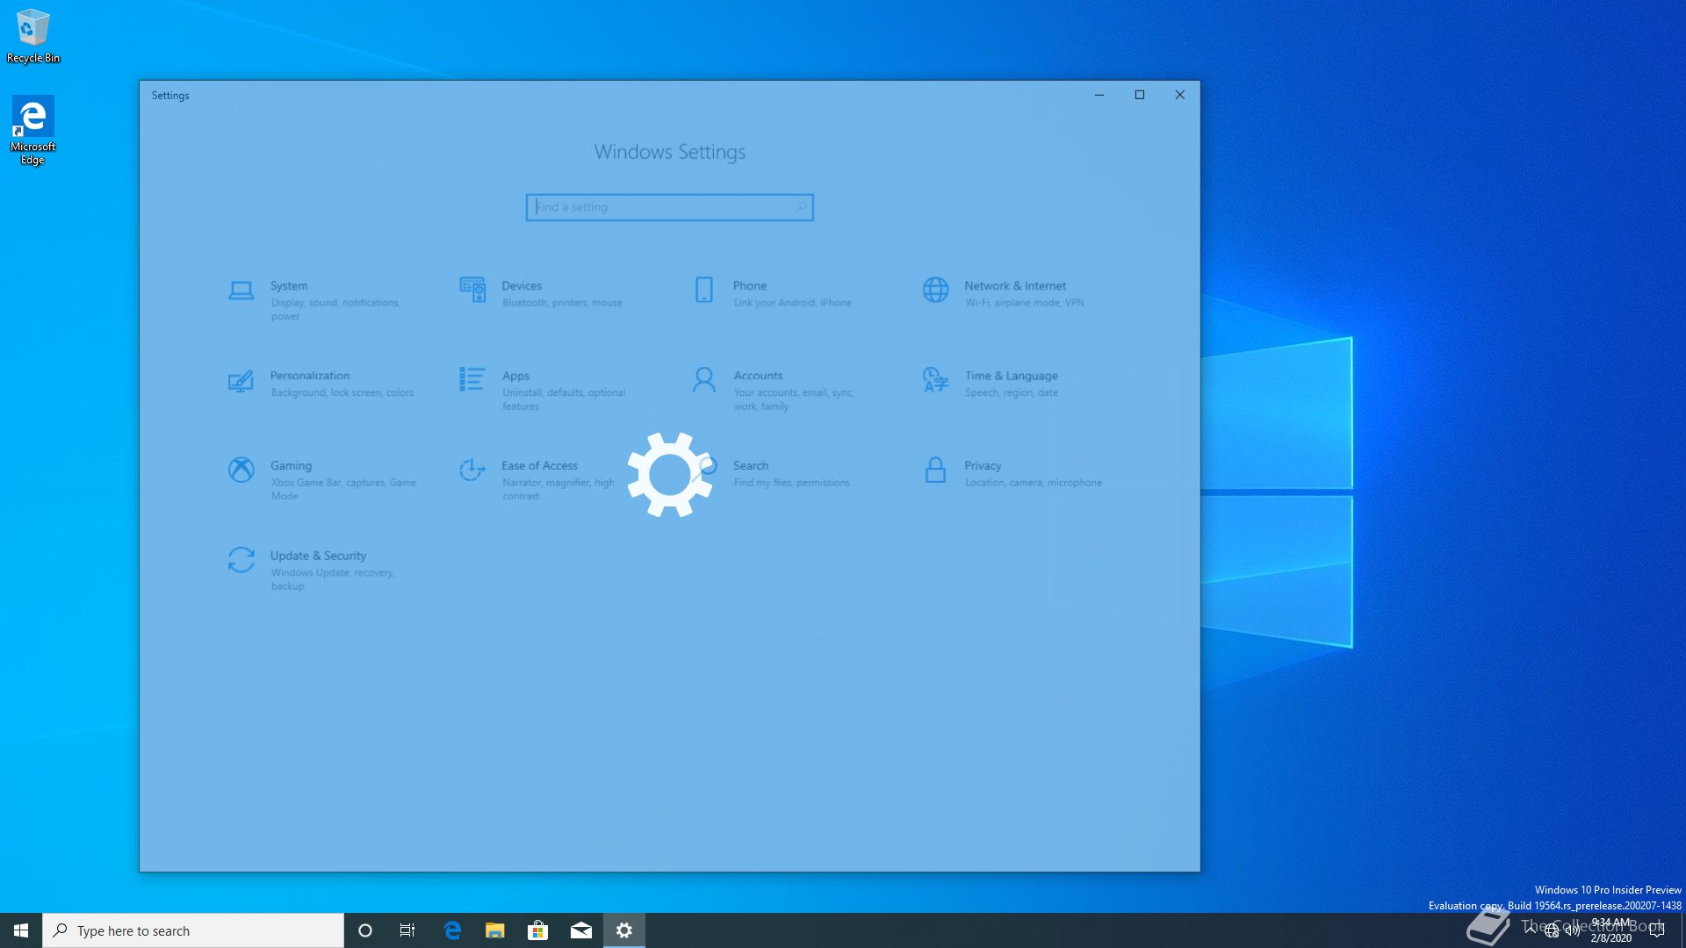1686x948 pixels.
Task: Click the magnifier icon in Find a setting
Action: [x=801, y=207]
